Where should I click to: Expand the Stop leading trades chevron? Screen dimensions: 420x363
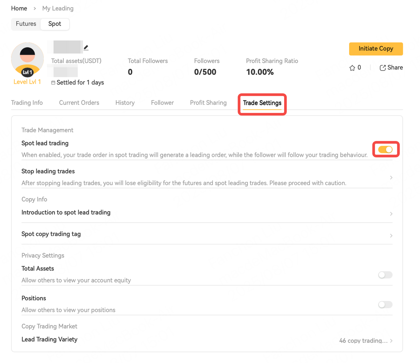(391, 178)
